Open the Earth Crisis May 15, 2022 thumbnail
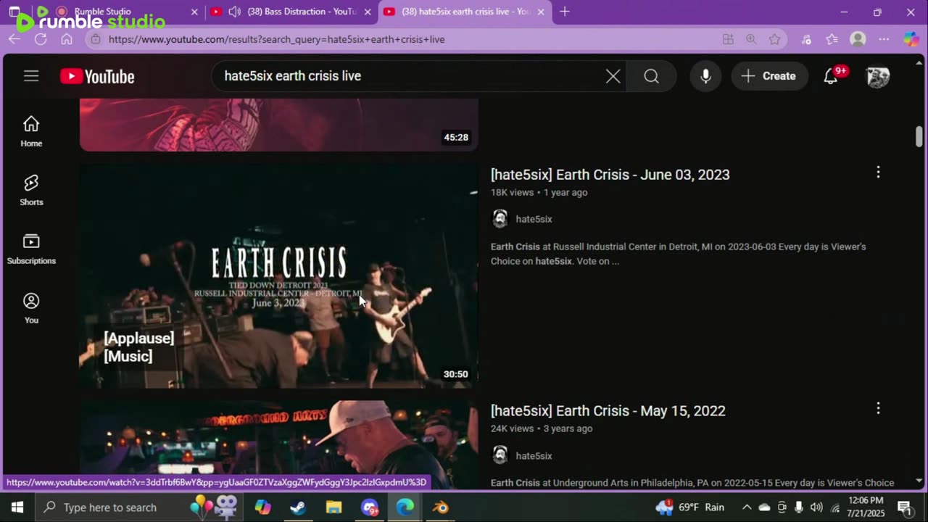The height and width of the screenshot is (522, 928). point(278,445)
